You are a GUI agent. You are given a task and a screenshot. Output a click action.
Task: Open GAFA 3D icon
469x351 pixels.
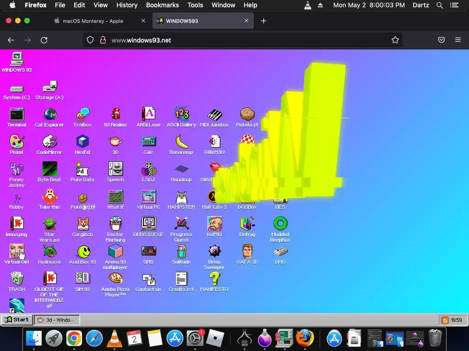(247, 254)
